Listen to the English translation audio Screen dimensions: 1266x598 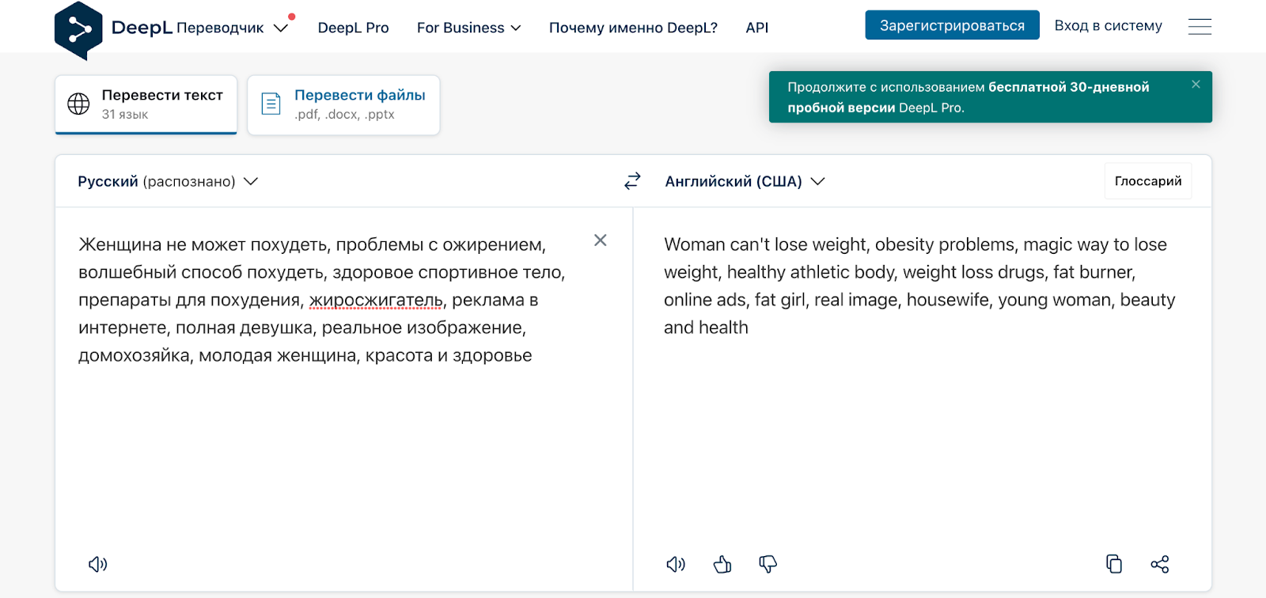[x=676, y=564]
